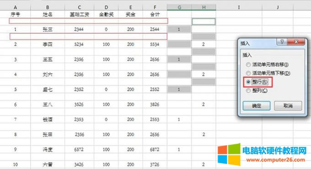
Task: Select 活动单元格右移 radio option
Action: 248,65
